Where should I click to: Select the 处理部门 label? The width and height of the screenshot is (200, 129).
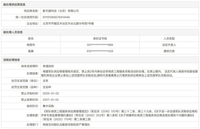tap(33, 125)
